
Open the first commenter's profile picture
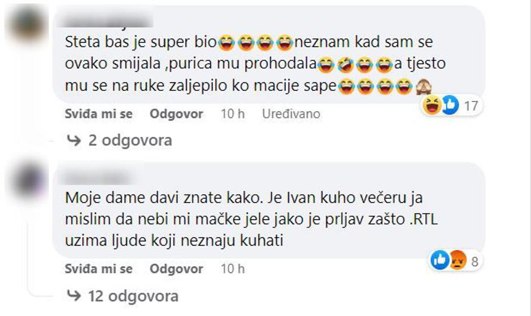click(x=28, y=25)
